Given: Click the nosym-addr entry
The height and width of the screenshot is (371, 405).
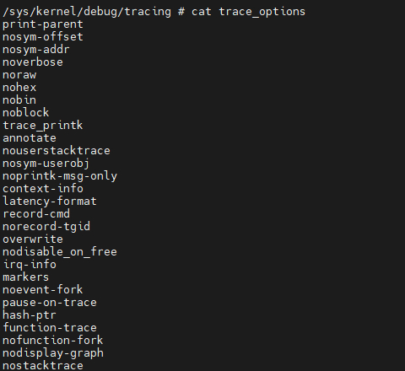Looking at the screenshot, I should point(36,50).
